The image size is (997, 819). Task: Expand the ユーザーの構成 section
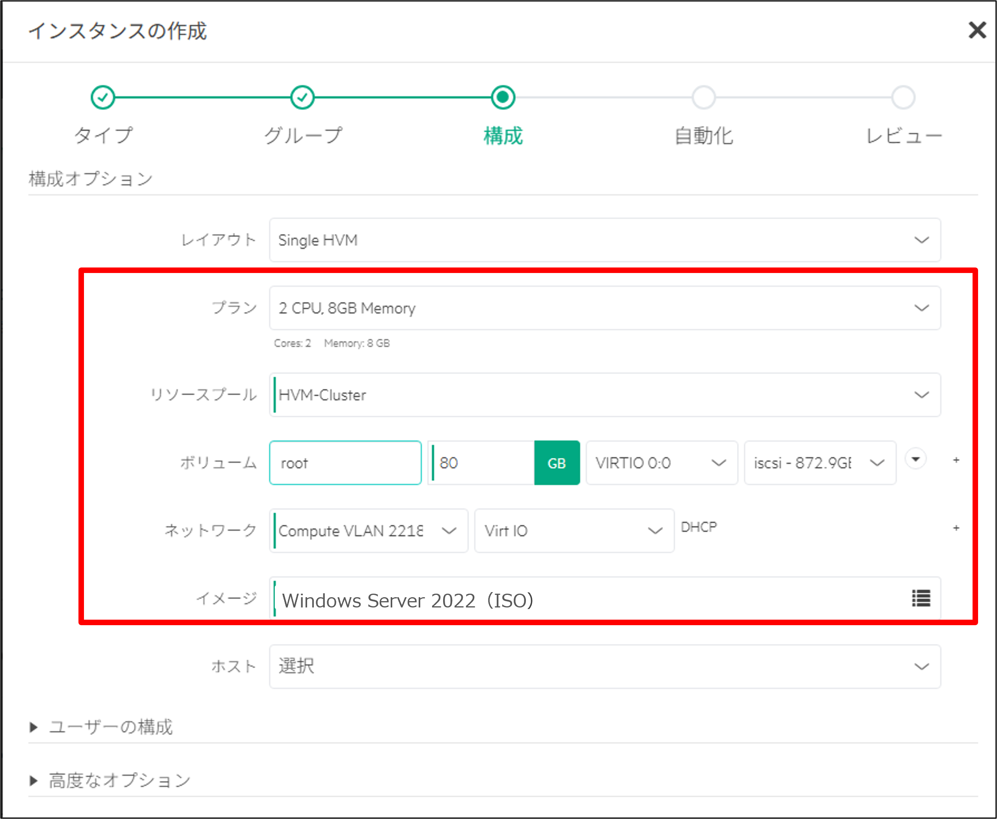pyautogui.click(x=112, y=726)
